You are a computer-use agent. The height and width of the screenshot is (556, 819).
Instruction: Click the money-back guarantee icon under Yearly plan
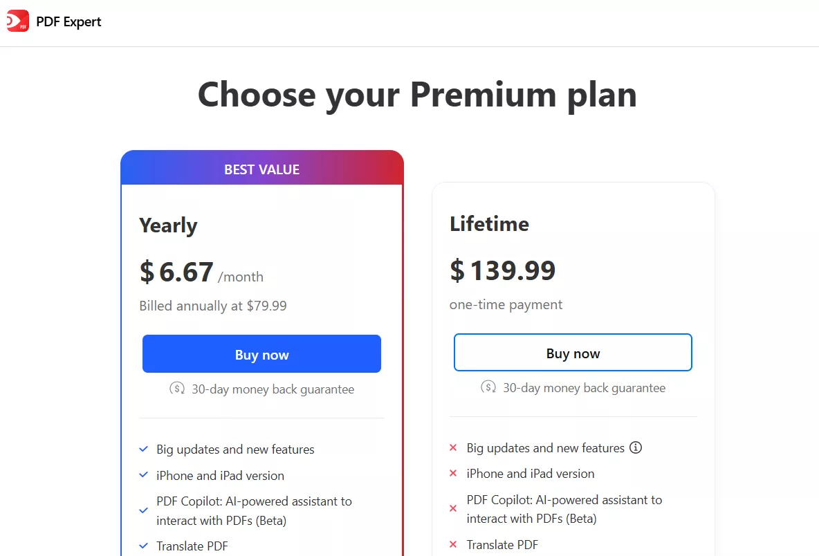pyautogui.click(x=178, y=389)
